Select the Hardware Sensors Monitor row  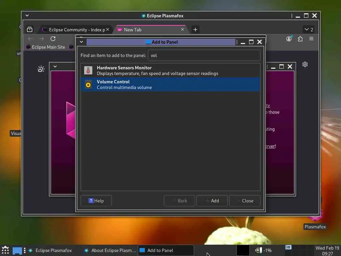point(170,71)
